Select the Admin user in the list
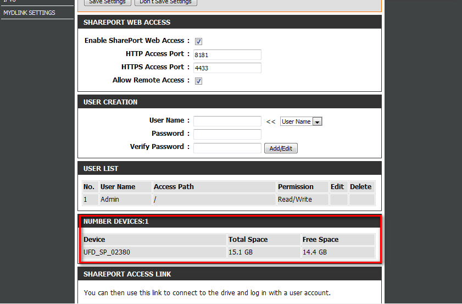Image resolution: width=462 pixels, height=304 pixels. (110, 200)
